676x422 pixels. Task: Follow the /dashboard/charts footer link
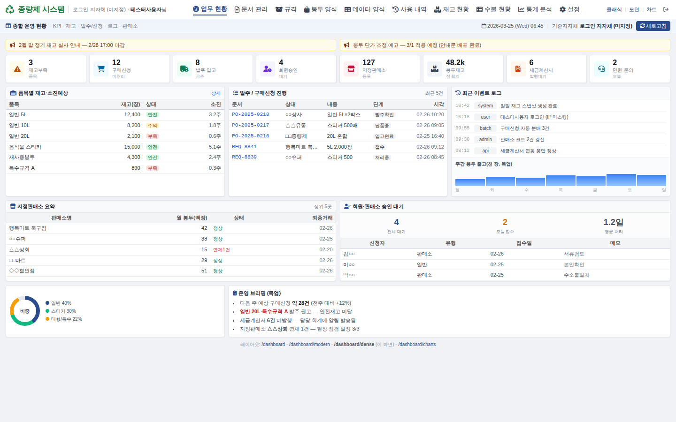tap(417, 345)
